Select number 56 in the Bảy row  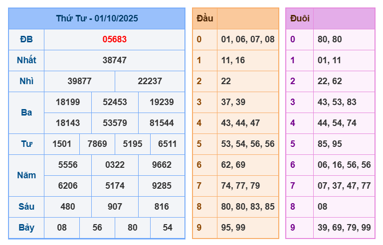click(97, 228)
